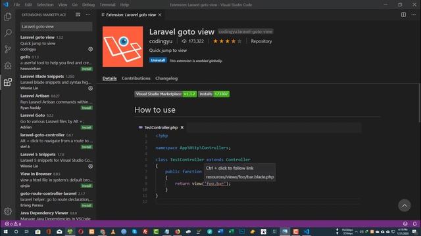Open the Windows Start menu
The height and width of the screenshot is (236, 421).
[5, 231]
